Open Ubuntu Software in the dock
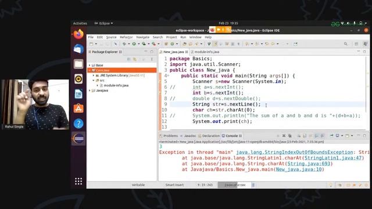This screenshot has height=209, width=372. [x=78, y=109]
